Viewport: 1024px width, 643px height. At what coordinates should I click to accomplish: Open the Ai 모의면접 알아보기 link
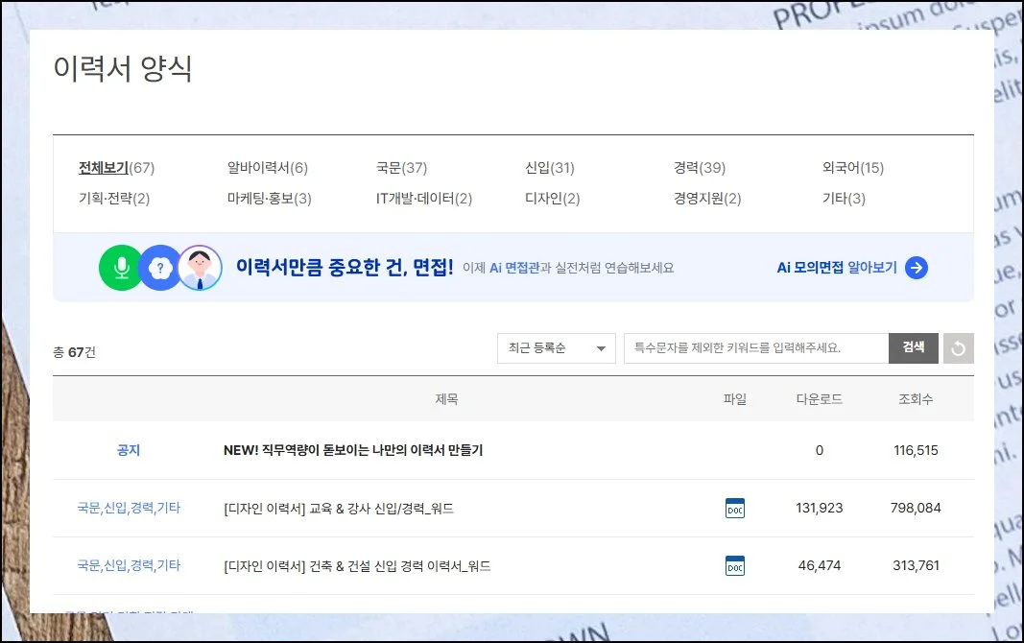tap(837, 268)
